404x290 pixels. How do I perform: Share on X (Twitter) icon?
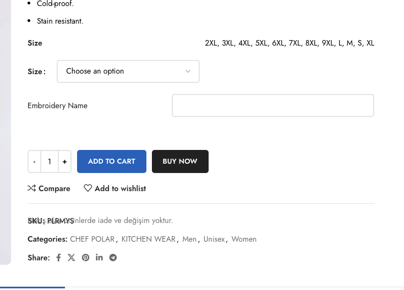(x=72, y=258)
